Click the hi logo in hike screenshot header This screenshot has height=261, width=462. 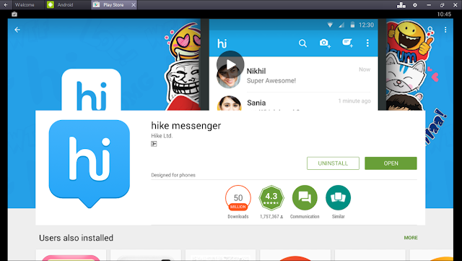(222, 43)
